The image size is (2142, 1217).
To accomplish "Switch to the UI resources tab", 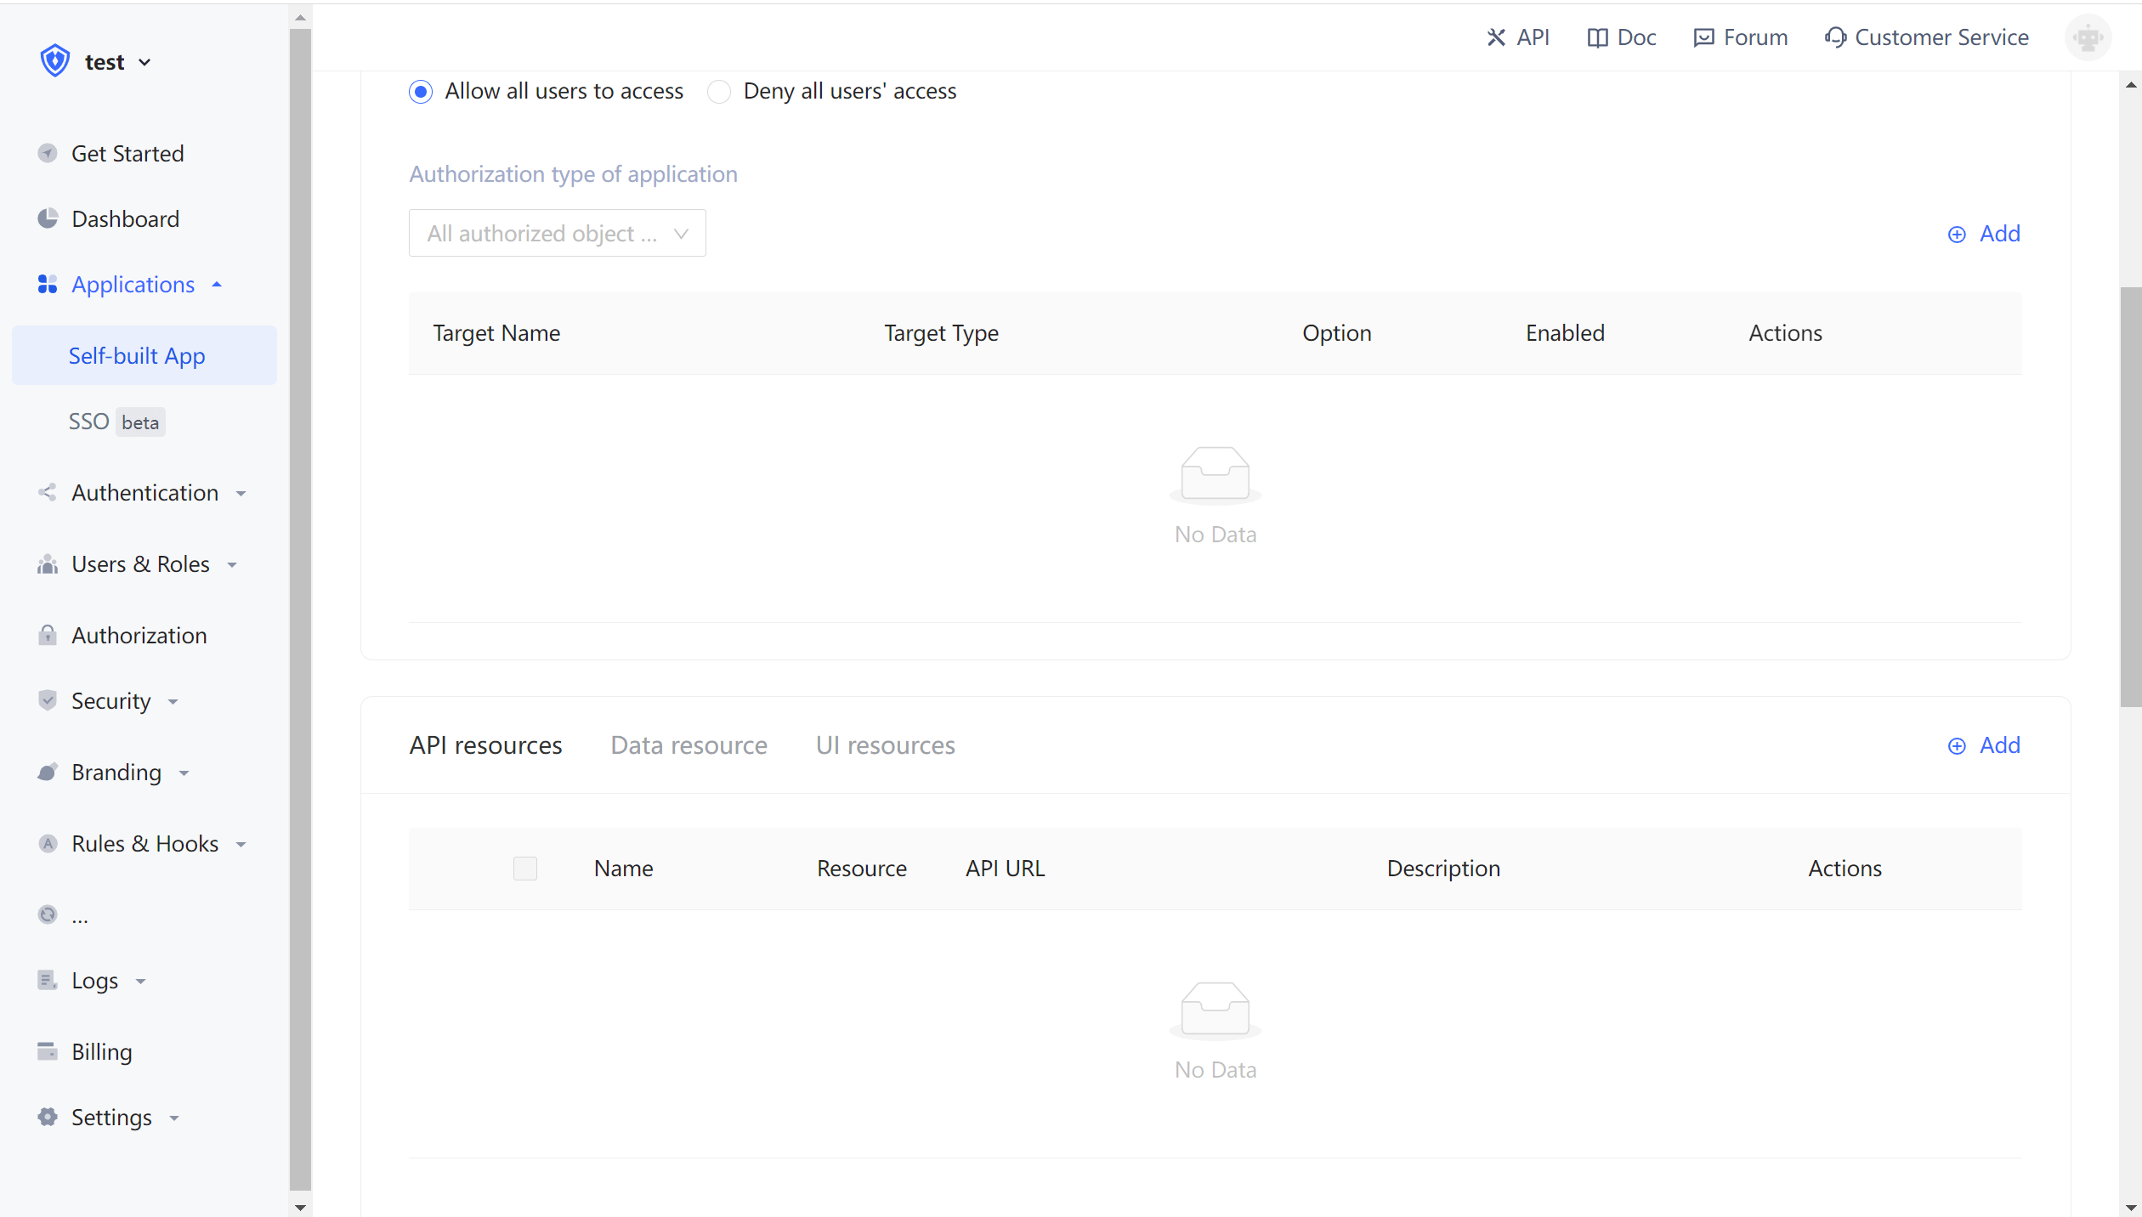I will click(x=885, y=745).
